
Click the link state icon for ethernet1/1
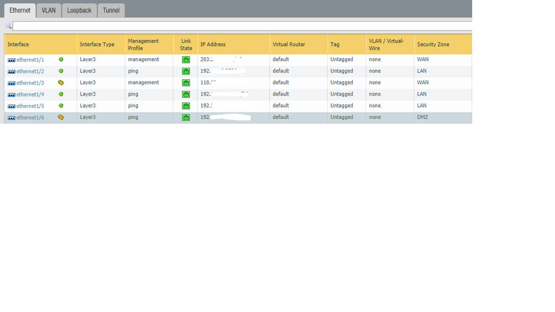click(x=186, y=60)
